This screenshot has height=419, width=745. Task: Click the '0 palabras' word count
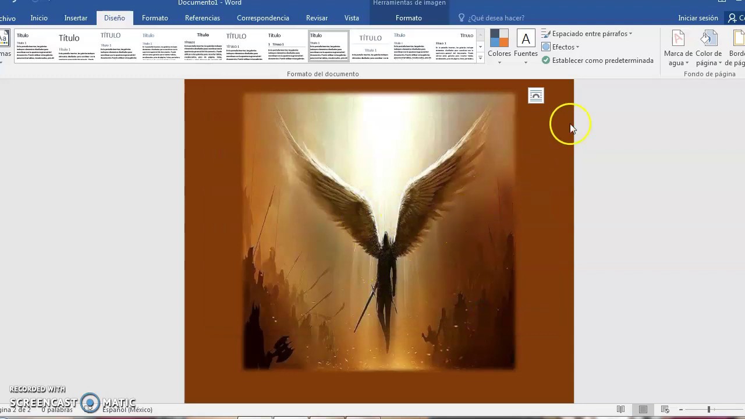coord(57,410)
